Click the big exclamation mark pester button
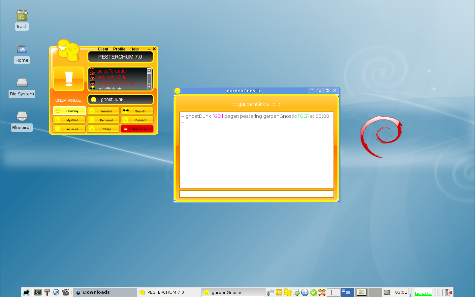This screenshot has width=475, height=297. [x=69, y=79]
